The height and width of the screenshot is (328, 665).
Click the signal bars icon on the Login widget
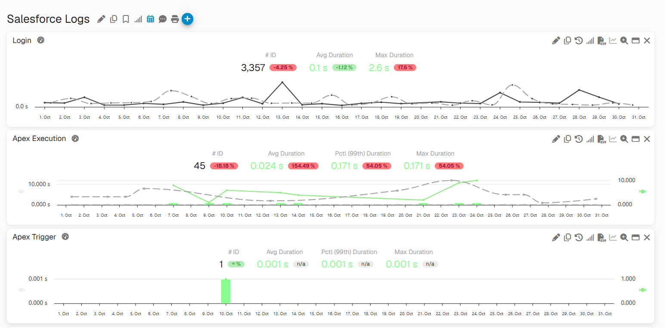click(590, 40)
